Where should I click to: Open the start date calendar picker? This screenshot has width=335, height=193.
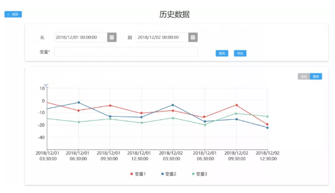tap(112, 37)
